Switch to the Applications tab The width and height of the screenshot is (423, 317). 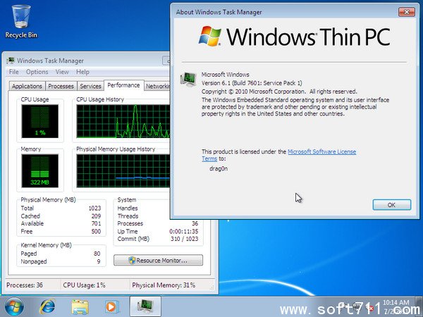27,86
